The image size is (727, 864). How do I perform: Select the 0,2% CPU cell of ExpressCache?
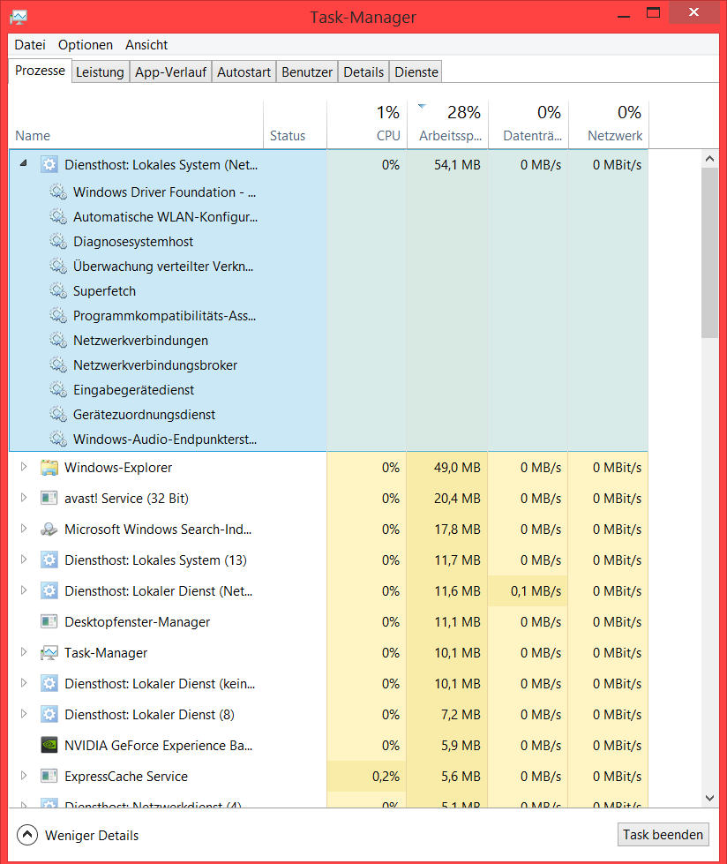[x=367, y=776]
